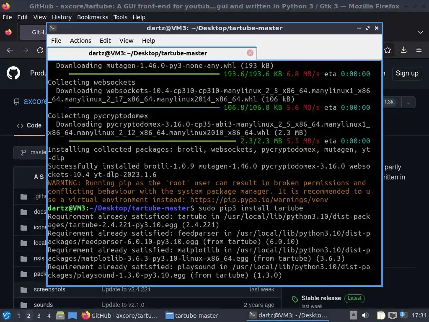The image size is (429, 322).
Task: Switch to GitHub Firefox window in taskbar
Action: pos(120,316)
